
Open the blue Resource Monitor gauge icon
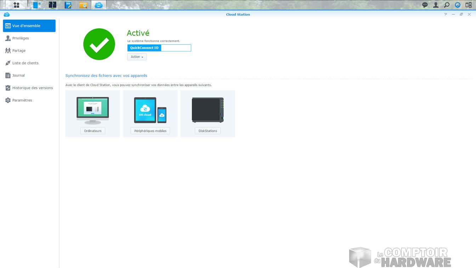(x=458, y=5)
